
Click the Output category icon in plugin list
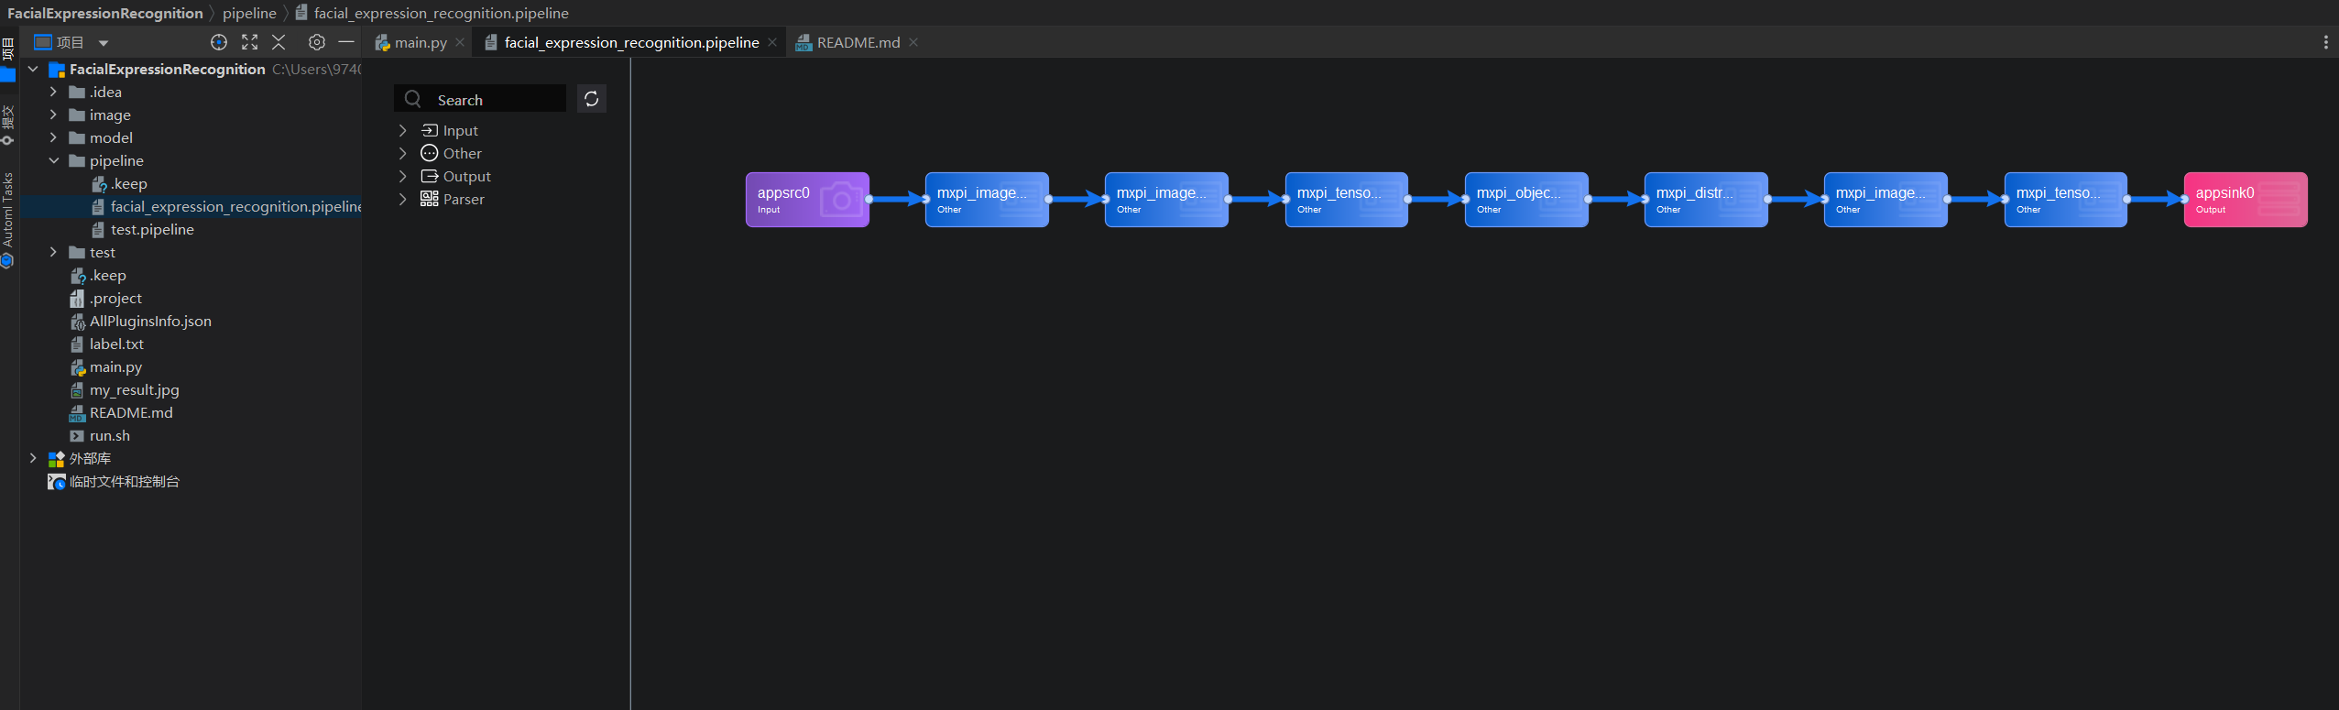pos(429,176)
